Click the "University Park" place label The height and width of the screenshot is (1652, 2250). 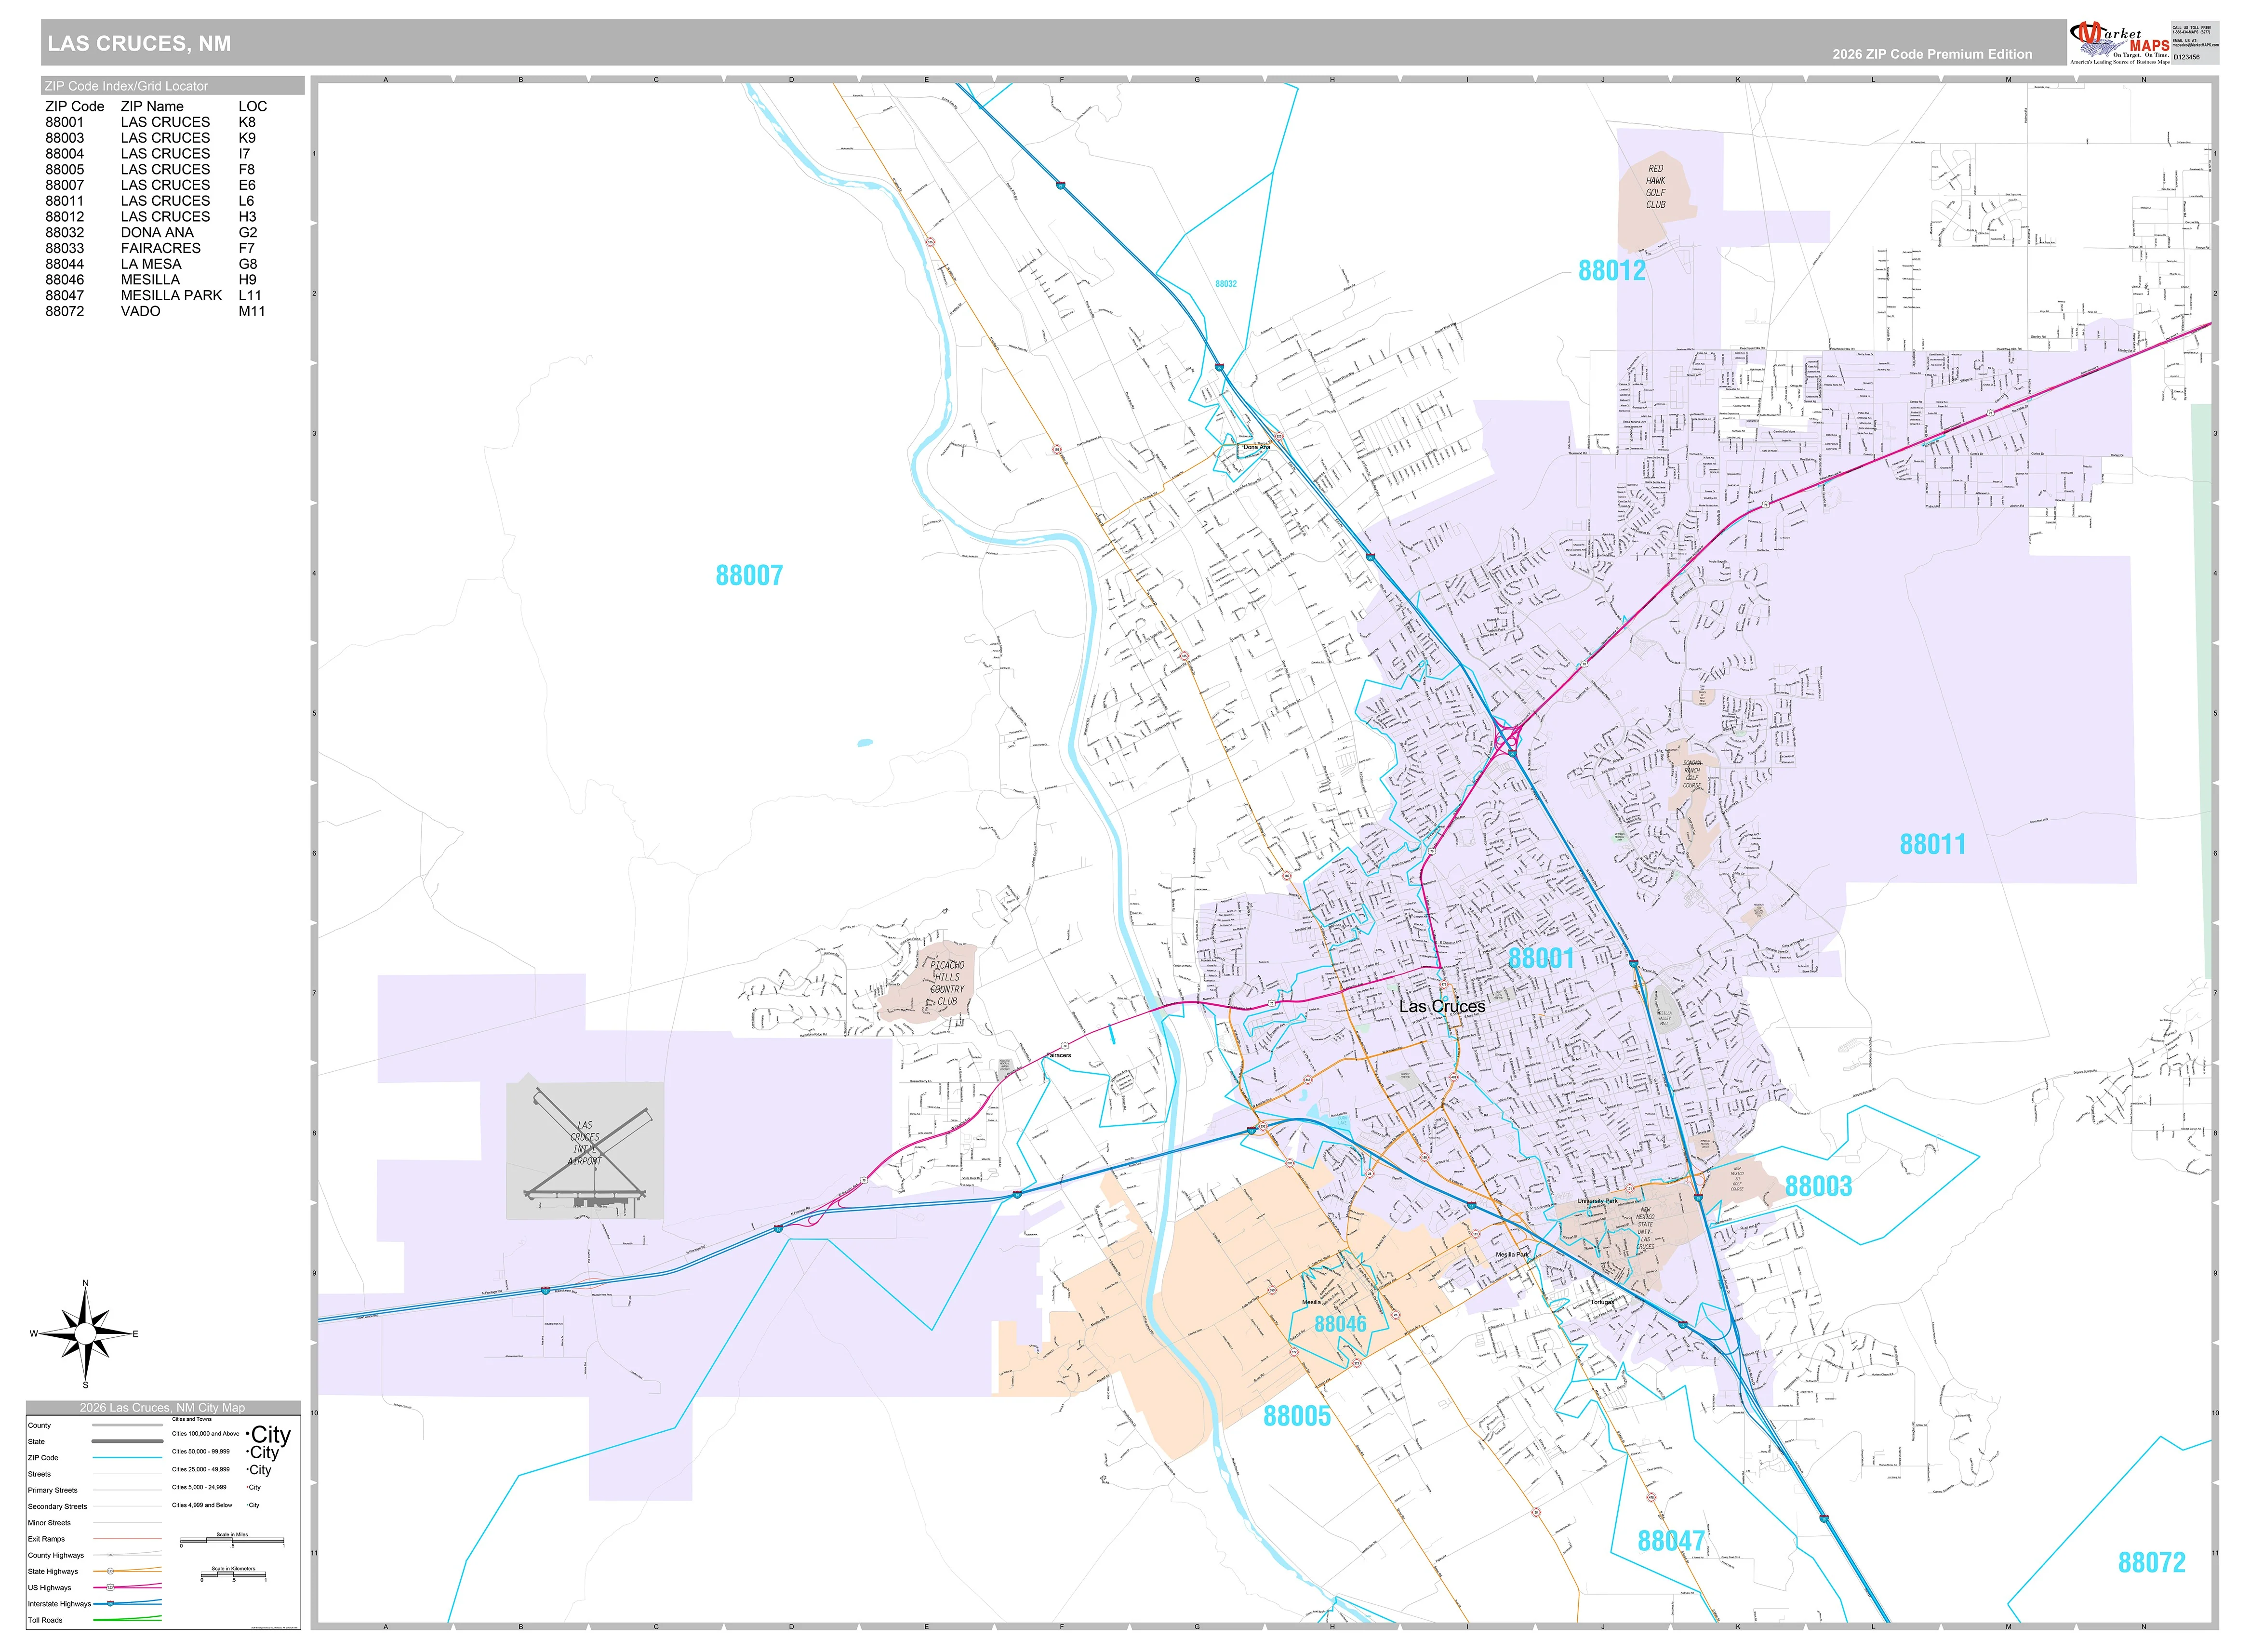1597,1201
